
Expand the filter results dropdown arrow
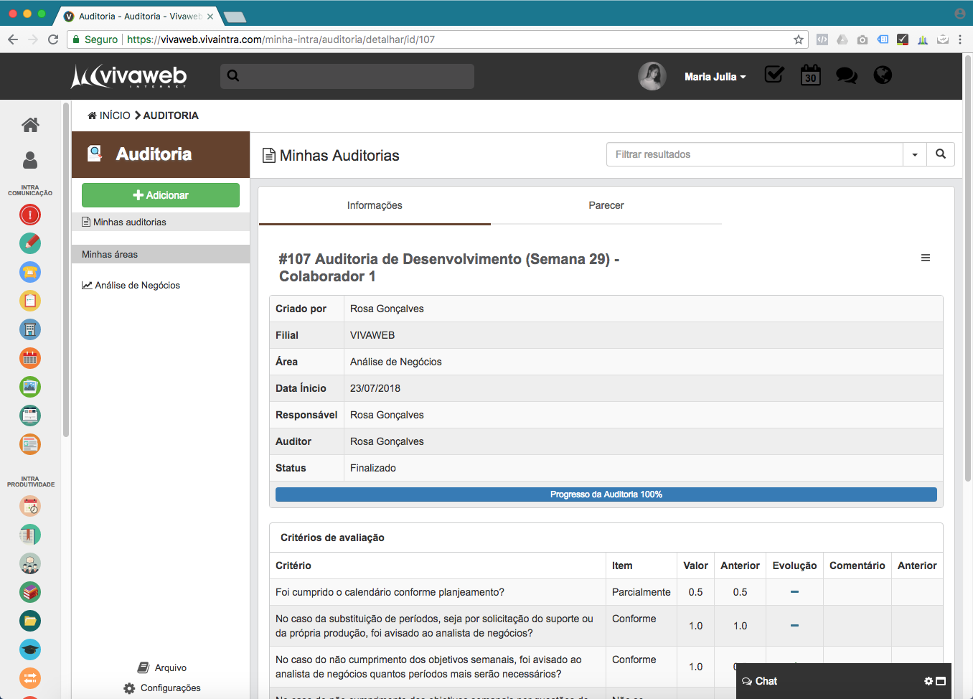[x=915, y=154]
